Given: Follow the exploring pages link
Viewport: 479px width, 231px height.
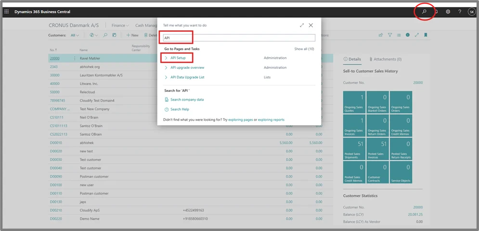Looking at the screenshot, I should point(240,120).
